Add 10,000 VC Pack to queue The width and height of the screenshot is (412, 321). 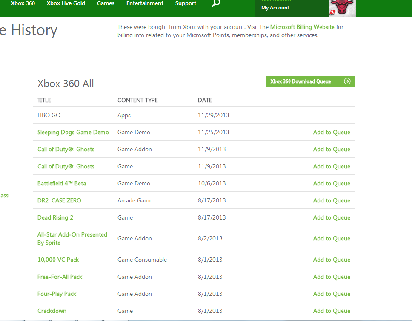pos(332,260)
